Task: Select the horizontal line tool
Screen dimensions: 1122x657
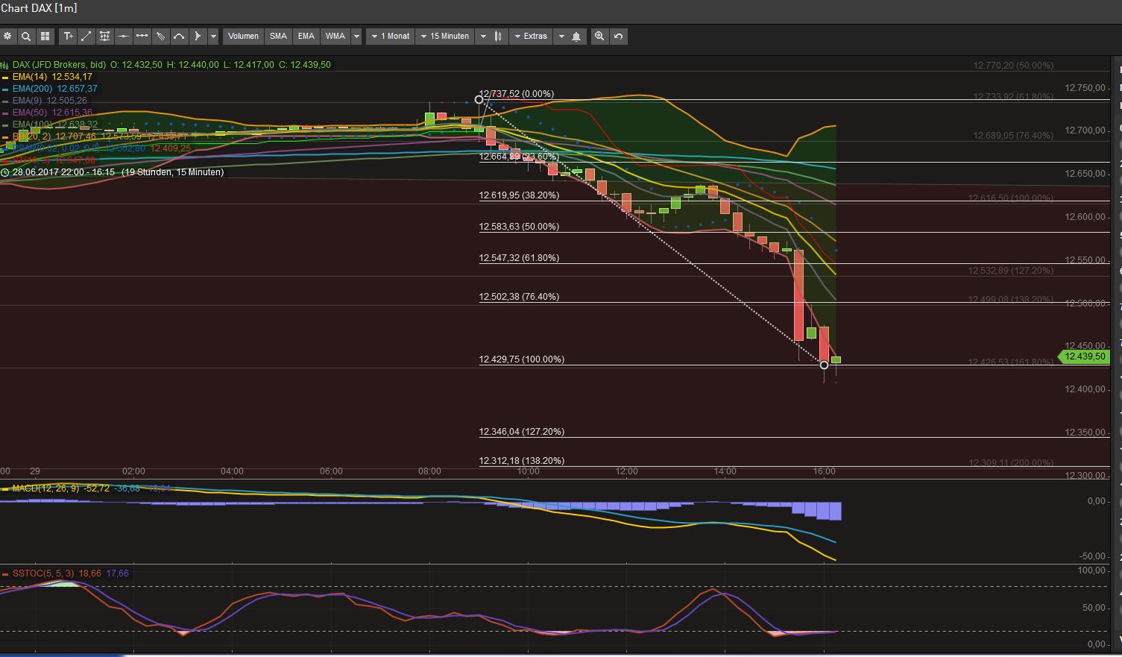Action: (123, 36)
